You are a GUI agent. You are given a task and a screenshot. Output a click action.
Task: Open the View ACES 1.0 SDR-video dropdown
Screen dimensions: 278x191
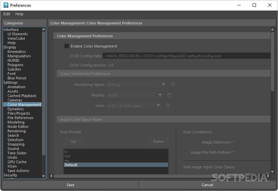[x=134, y=106]
